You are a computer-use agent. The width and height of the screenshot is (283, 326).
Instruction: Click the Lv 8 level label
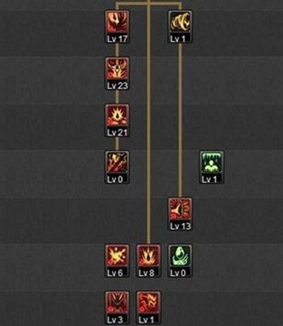pyautogui.click(x=146, y=273)
